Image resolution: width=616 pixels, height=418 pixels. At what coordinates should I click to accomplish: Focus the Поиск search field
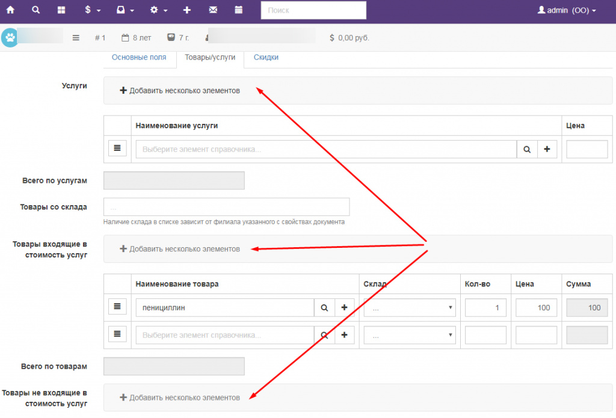tap(313, 10)
